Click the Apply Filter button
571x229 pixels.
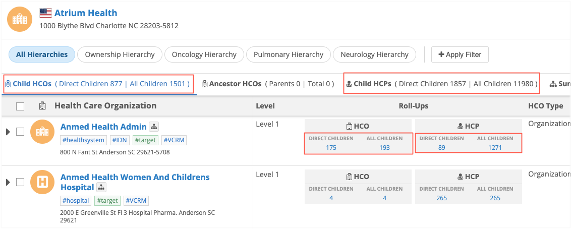460,54
